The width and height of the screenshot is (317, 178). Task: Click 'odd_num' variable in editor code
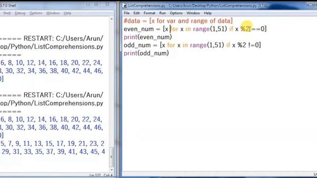point(137,45)
